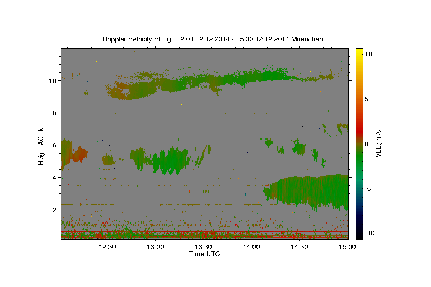Viewport: 431px width, 287px height.
Task: Click the colorbar value 0 label
Action: tap(366, 144)
